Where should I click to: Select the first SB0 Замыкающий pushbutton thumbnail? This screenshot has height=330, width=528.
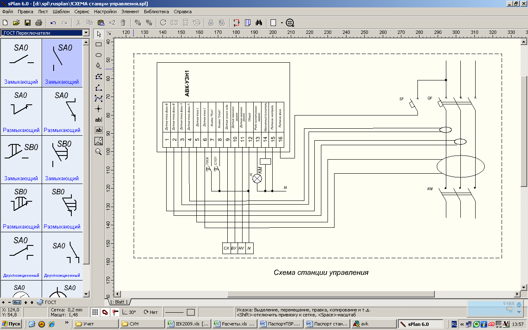(21, 159)
